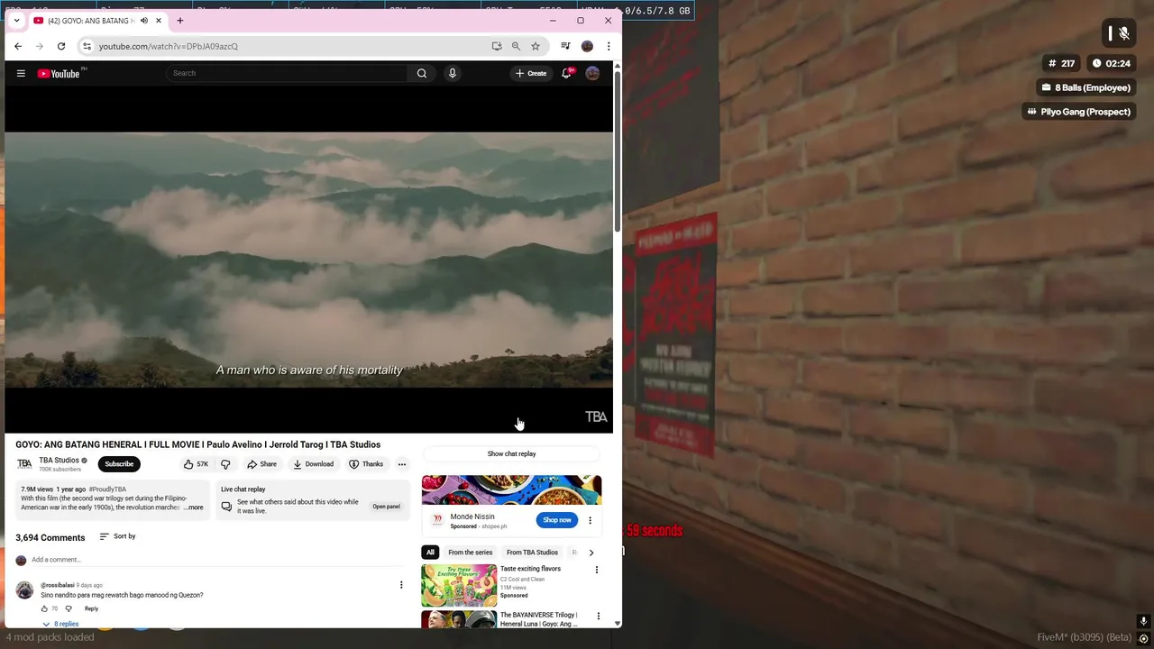Viewport: 1154px width, 649px height.
Task: Open options for BAYANIVERSE Trilogy video
Action: tap(598, 617)
